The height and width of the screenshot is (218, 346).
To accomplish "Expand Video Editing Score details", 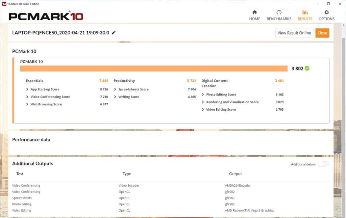I will click(203, 110).
